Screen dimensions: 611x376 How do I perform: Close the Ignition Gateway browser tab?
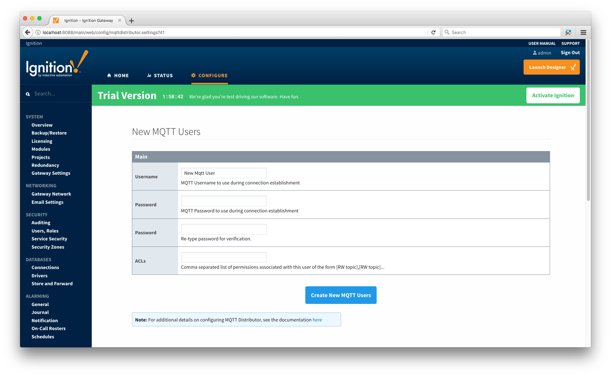click(x=120, y=20)
